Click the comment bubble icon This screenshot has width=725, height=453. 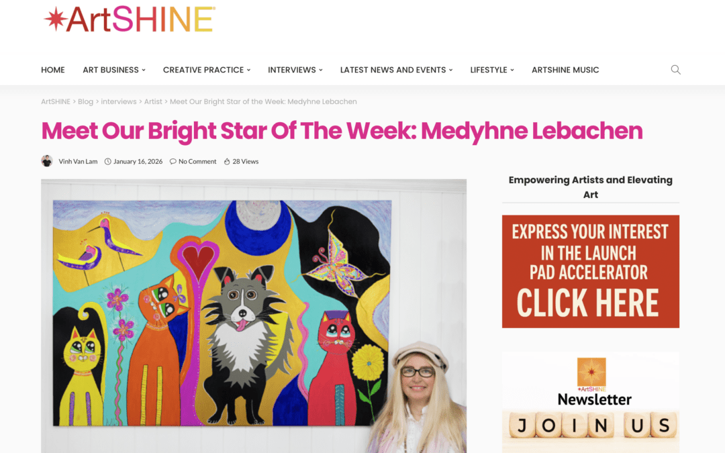coord(173,161)
